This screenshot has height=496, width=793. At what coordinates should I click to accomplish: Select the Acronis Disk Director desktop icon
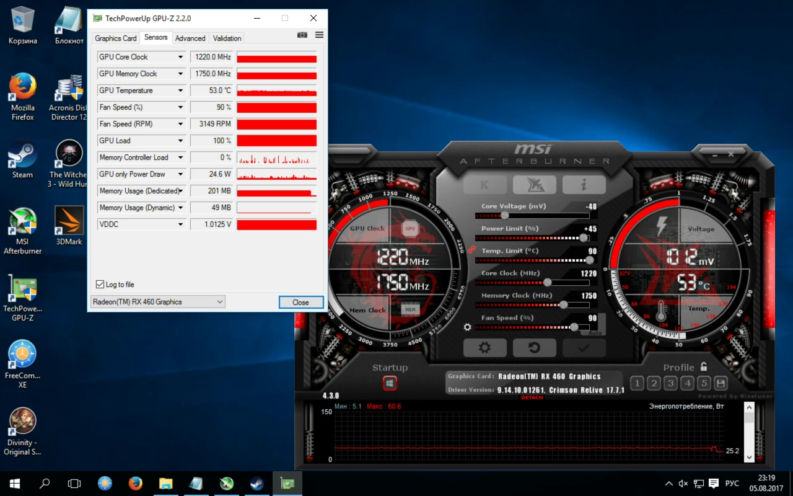69,97
